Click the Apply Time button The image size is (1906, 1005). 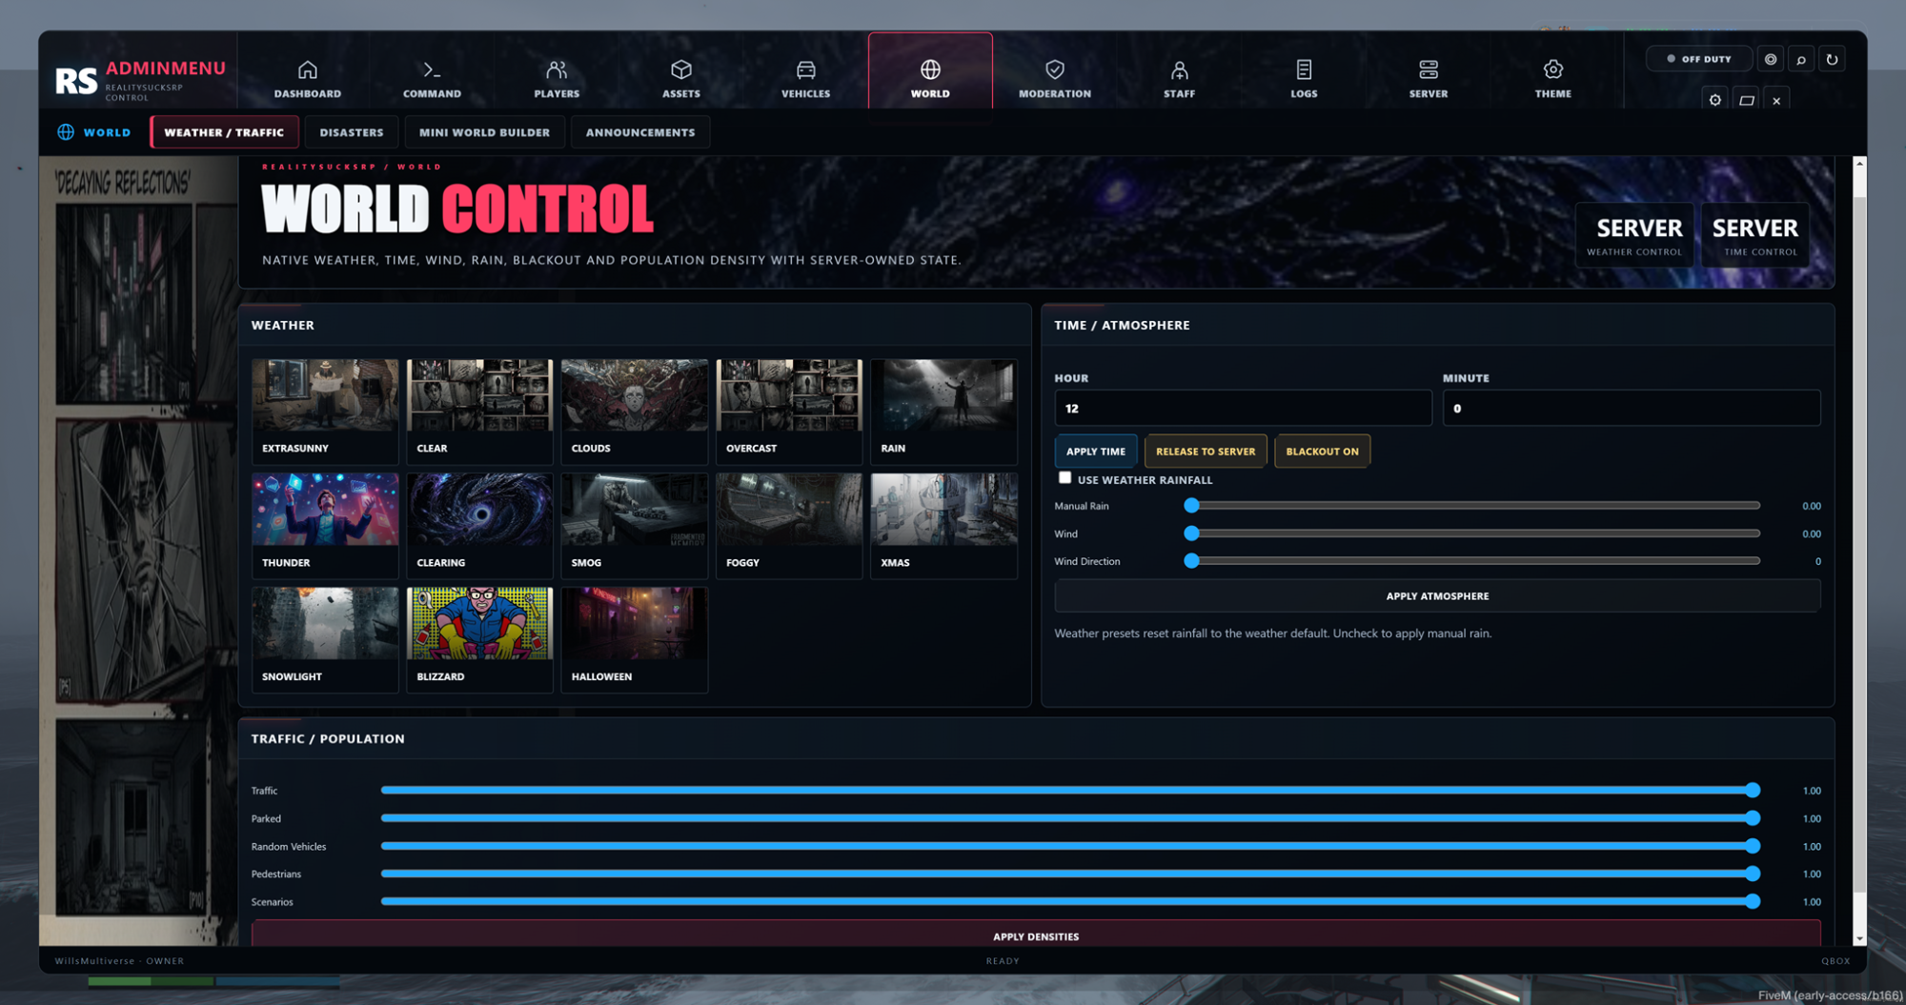(1095, 452)
